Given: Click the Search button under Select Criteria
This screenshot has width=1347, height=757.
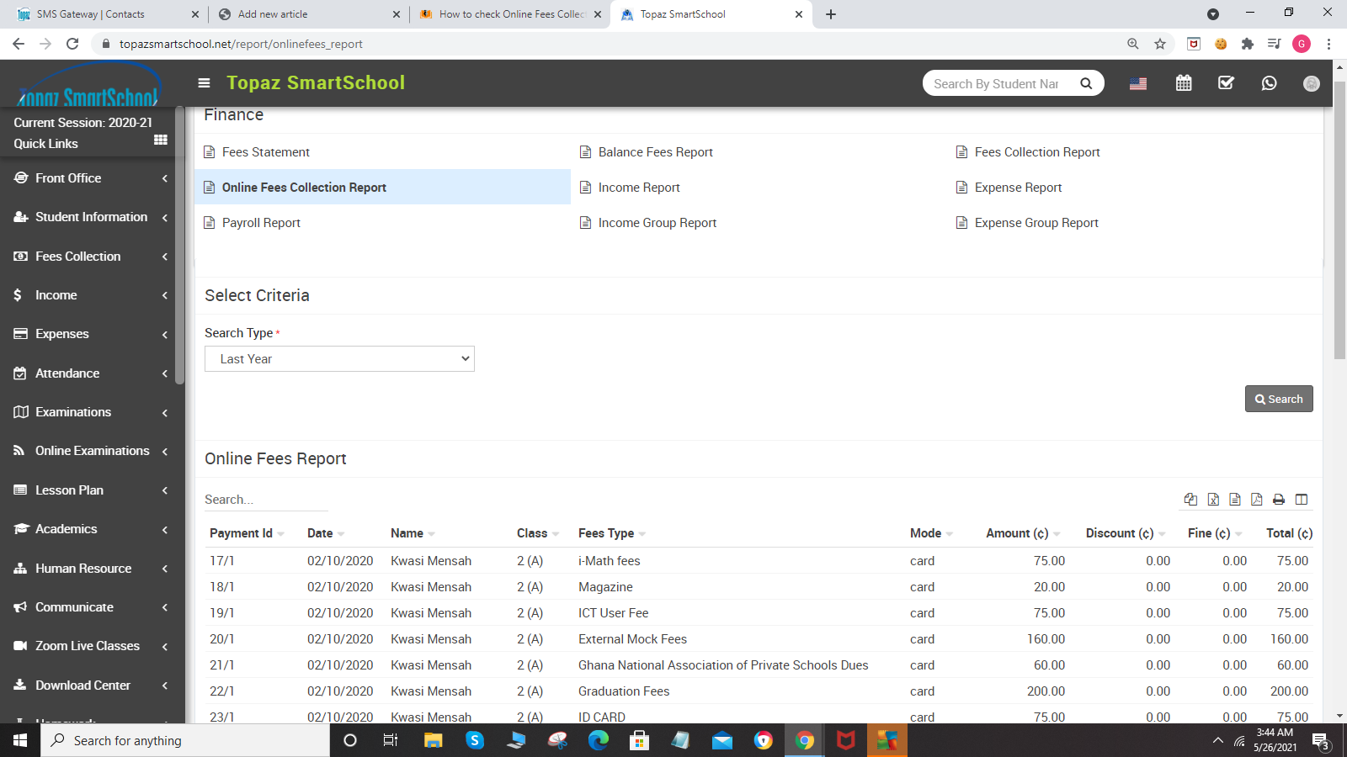Looking at the screenshot, I should (x=1279, y=399).
